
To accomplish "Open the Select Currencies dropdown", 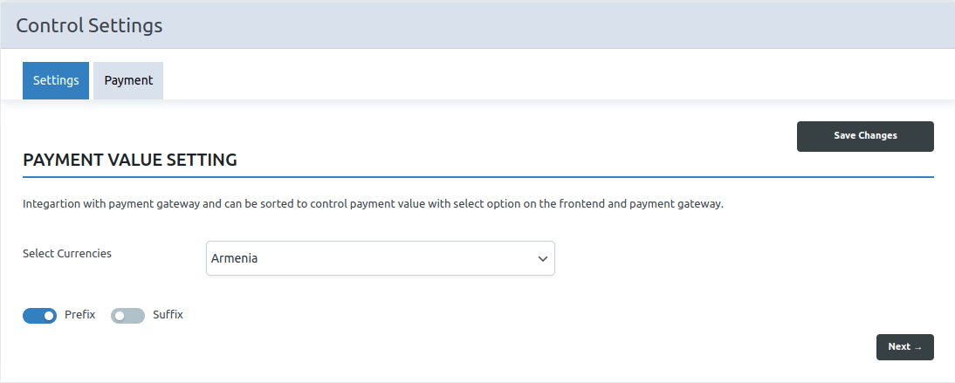I will tap(380, 258).
